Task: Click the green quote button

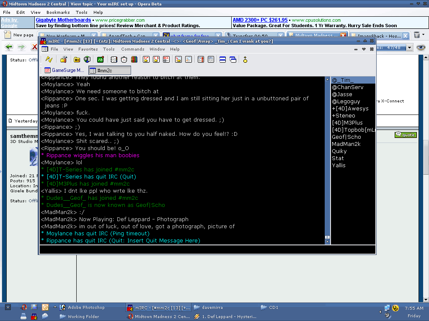Action: click(x=405, y=135)
